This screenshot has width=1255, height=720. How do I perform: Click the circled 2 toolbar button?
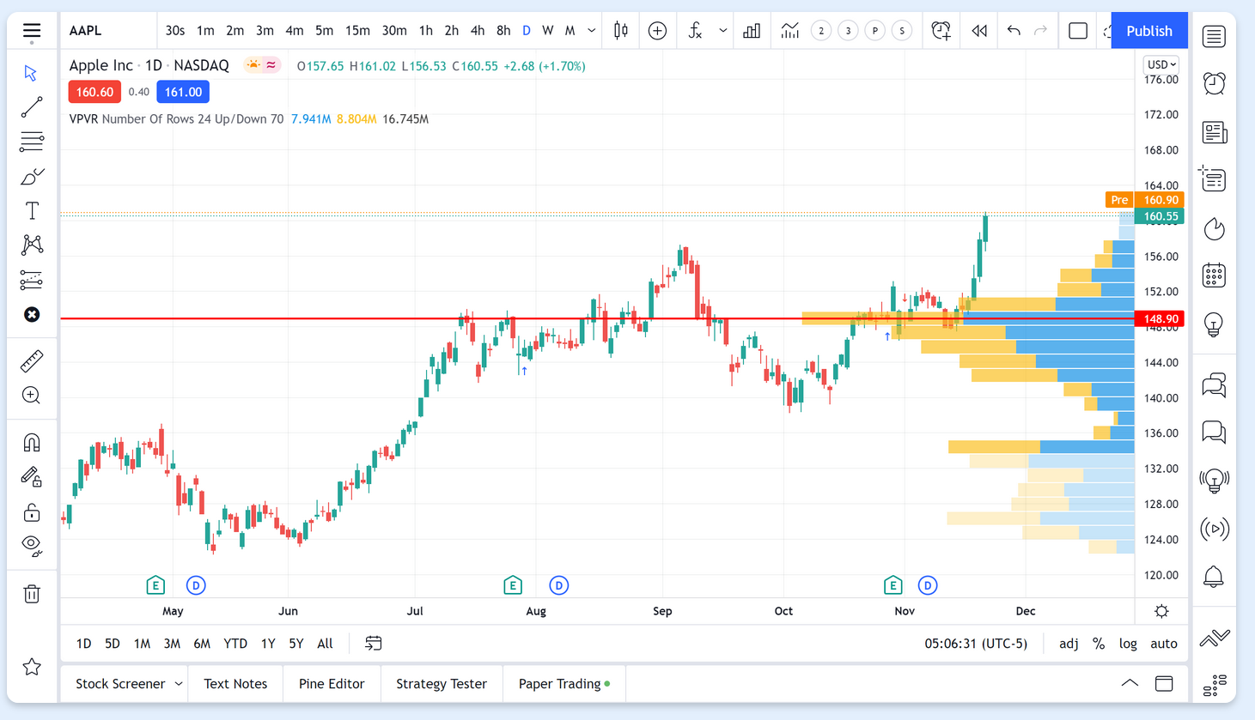[x=821, y=31]
